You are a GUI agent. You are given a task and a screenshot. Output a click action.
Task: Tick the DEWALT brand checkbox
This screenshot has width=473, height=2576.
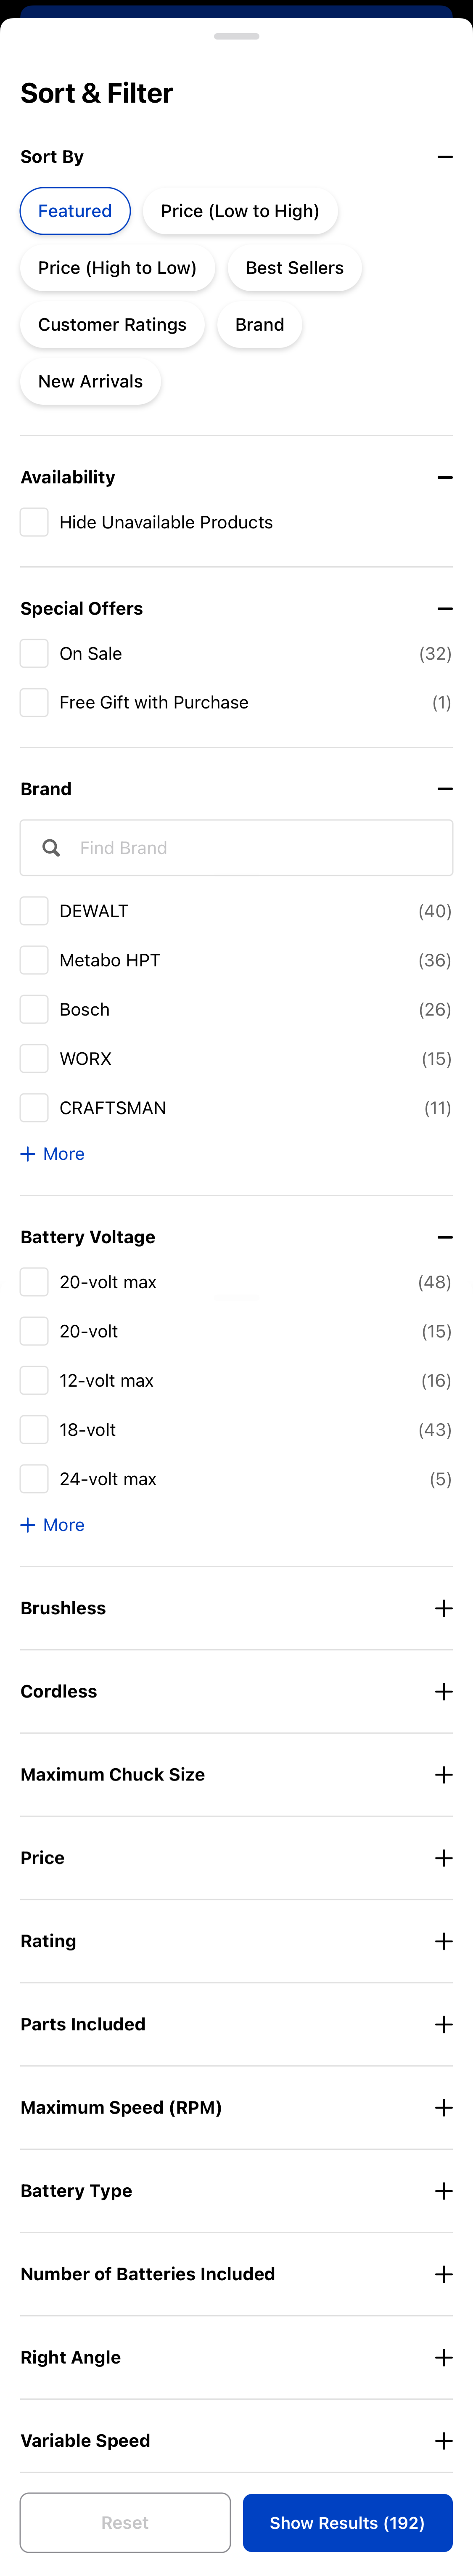34,911
